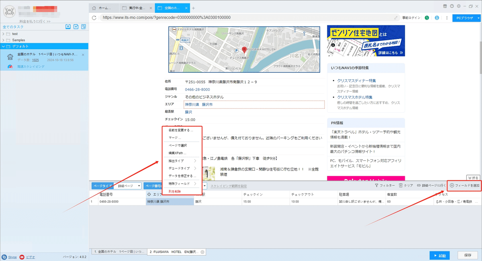Click the クリスマスディナー特集 link
This screenshot has width=482, height=261.
[x=357, y=80]
